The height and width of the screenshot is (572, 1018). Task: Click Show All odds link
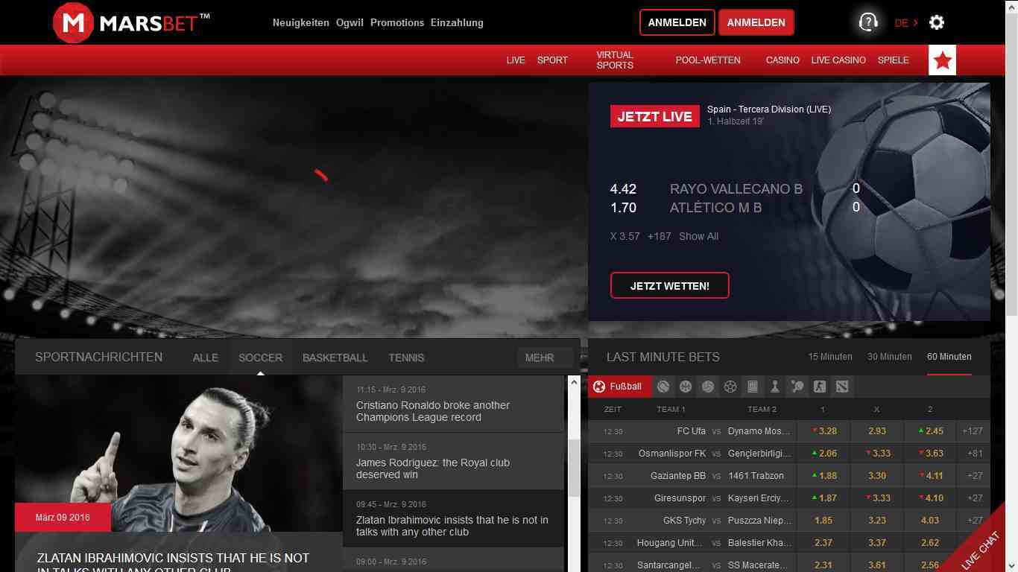[x=698, y=236]
